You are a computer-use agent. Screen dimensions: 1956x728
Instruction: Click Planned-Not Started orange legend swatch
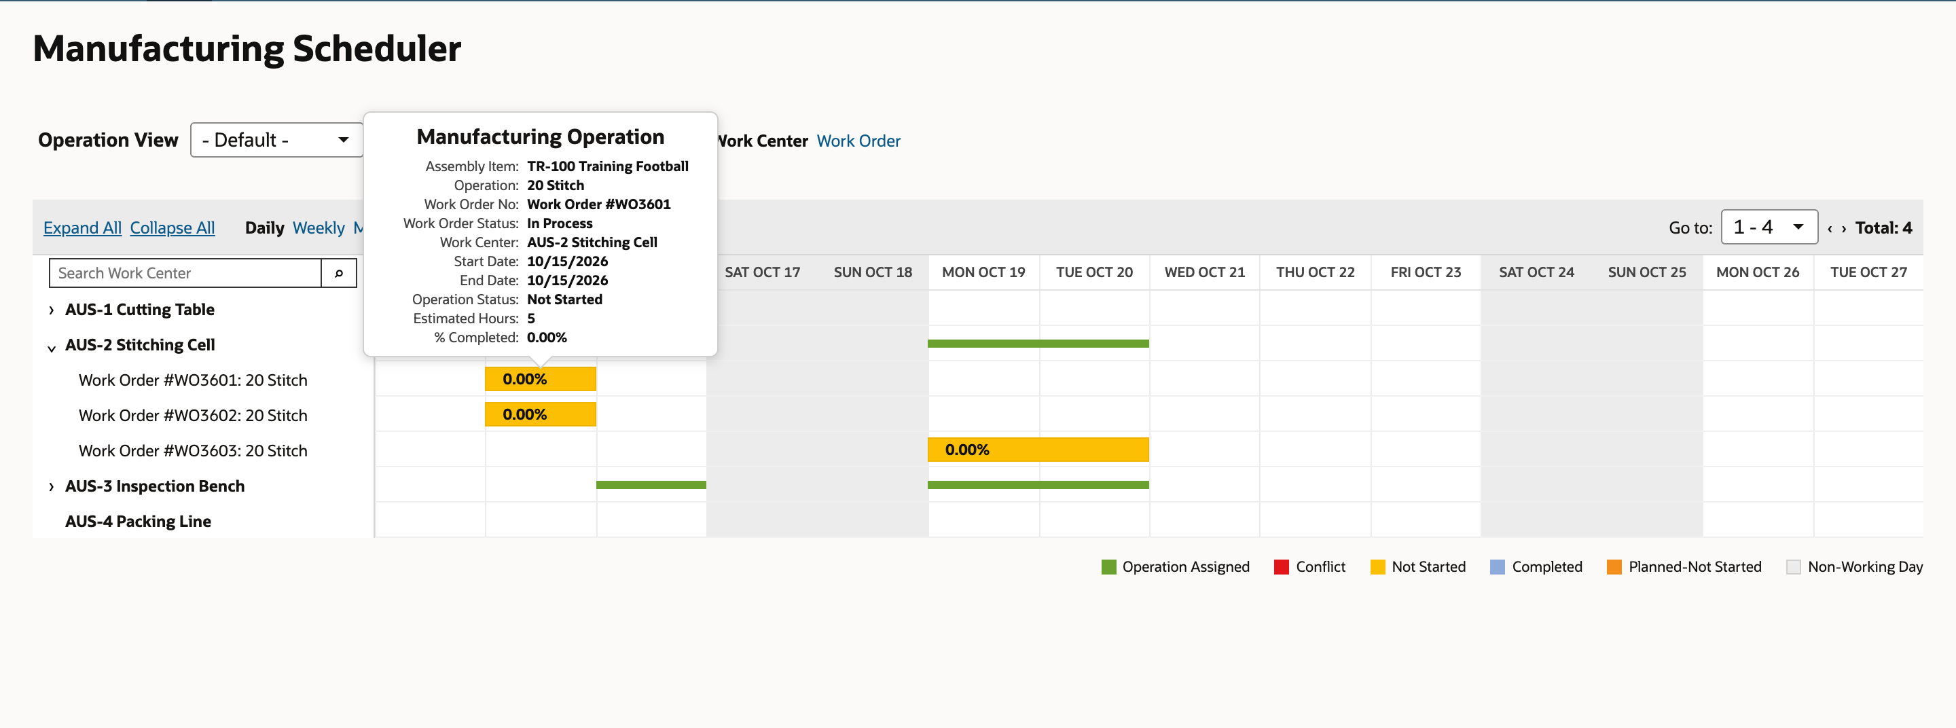tap(1614, 567)
